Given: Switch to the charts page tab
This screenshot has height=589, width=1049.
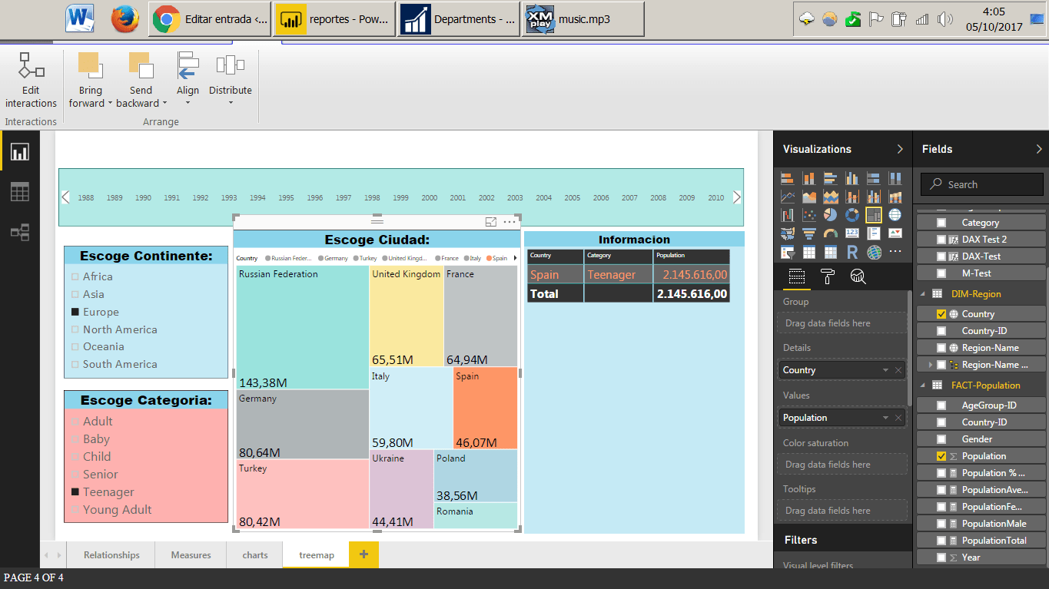Looking at the screenshot, I should tap(255, 555).
